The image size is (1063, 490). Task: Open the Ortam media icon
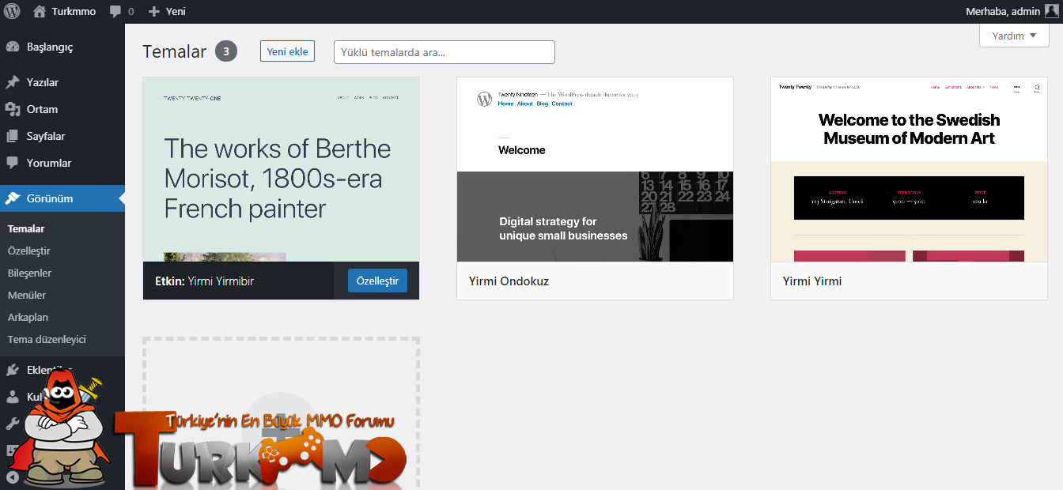tap(13, 109)
